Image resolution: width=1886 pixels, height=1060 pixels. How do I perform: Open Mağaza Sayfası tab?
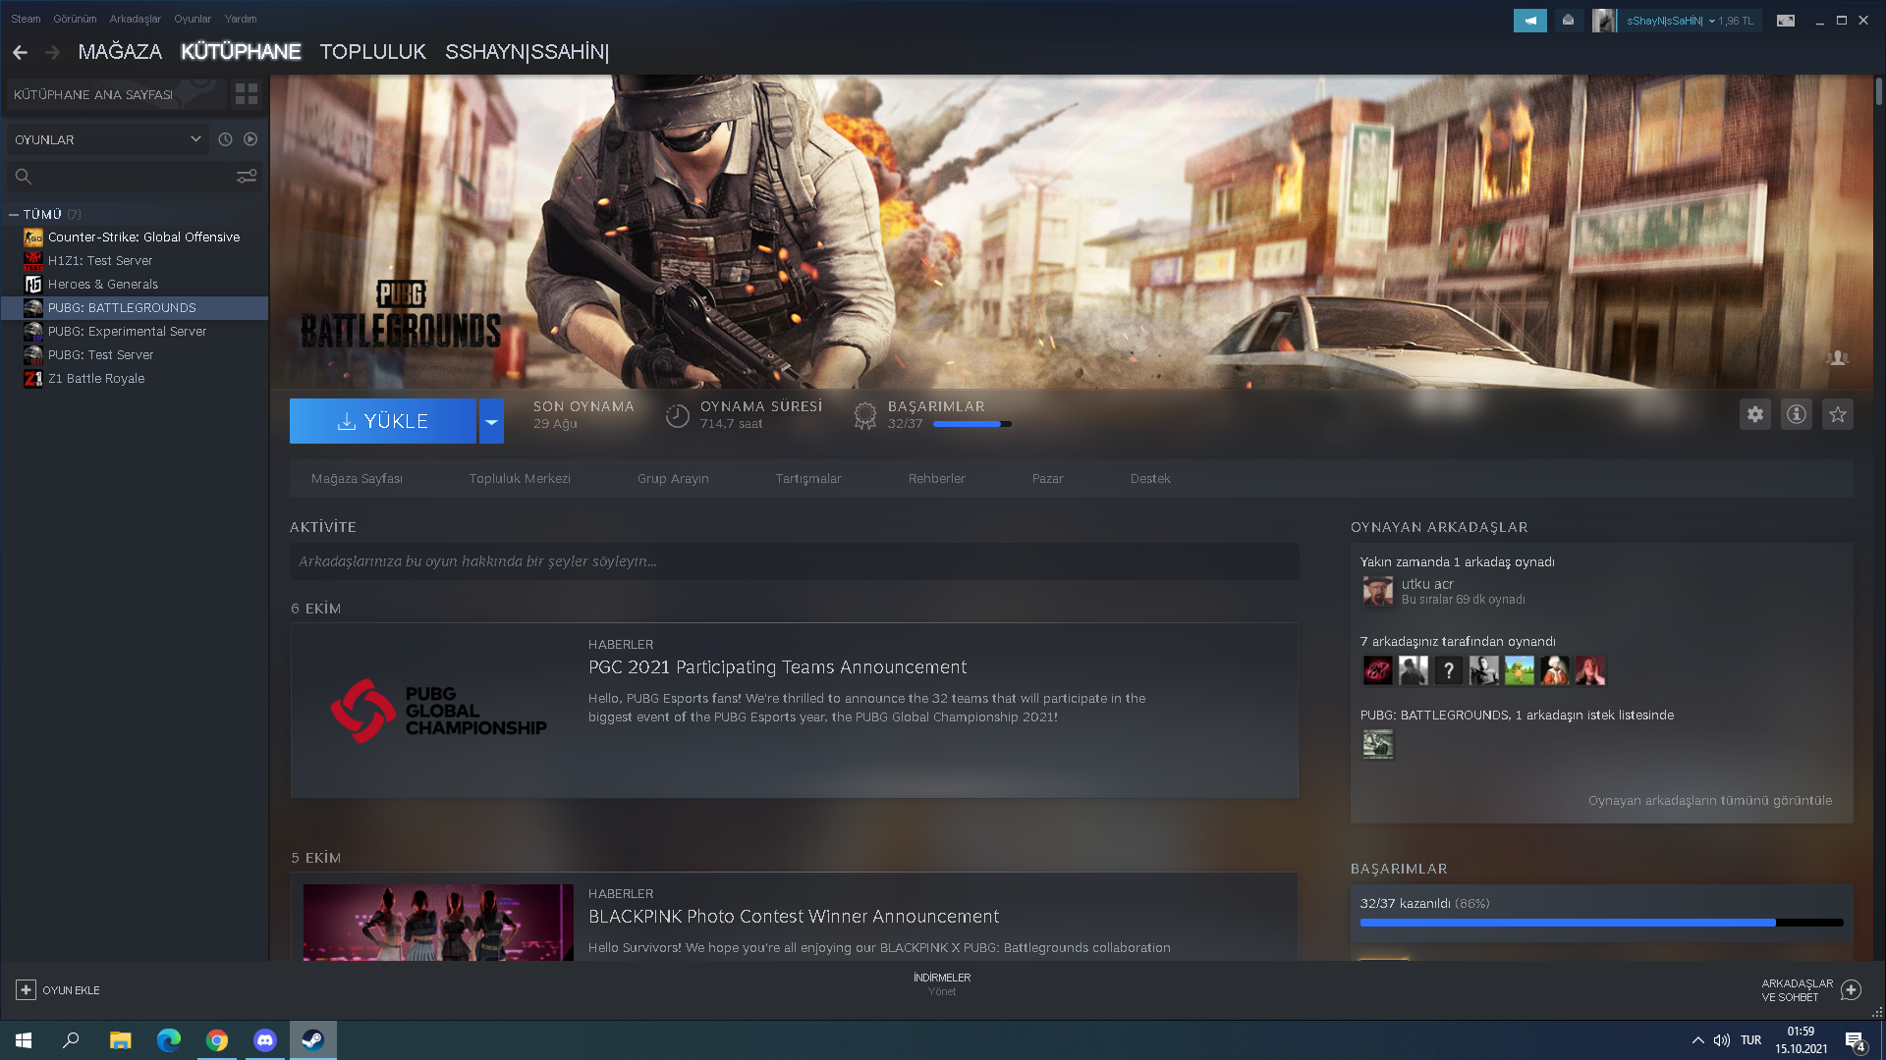tap(357, 479)
